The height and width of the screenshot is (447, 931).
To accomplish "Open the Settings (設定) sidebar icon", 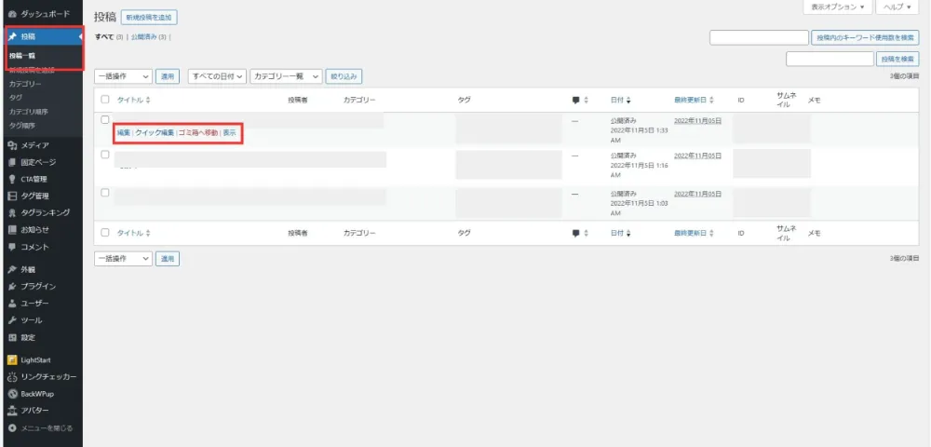I will pos(12,338).
